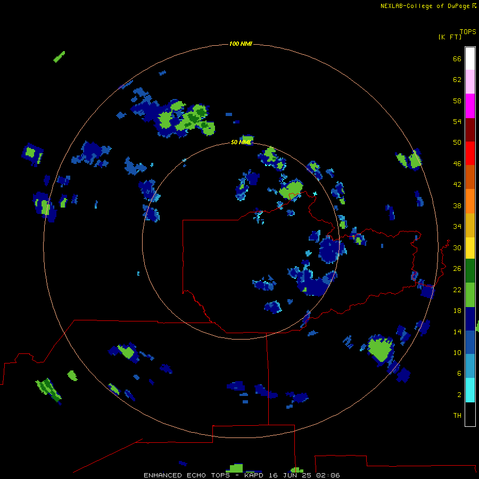Select the dark green legend swatch

click(x=470, y=271)
